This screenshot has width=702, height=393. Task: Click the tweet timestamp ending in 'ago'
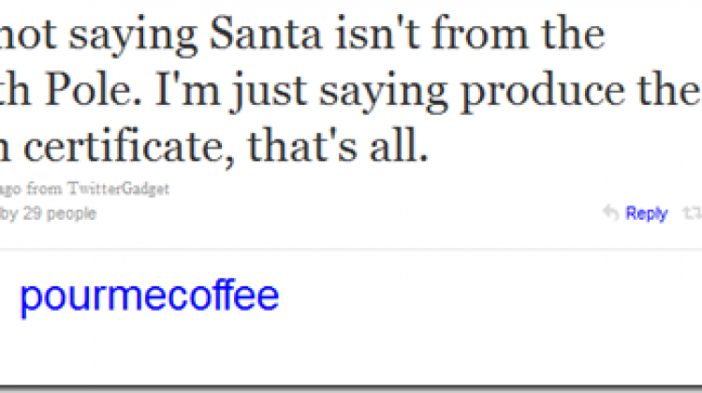pos(8,192)
